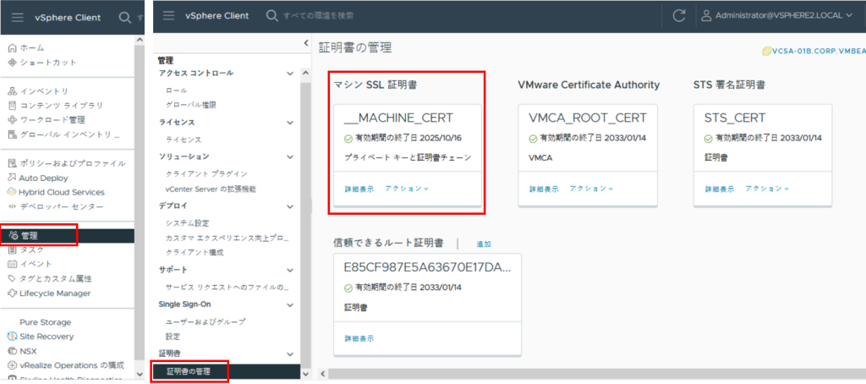866x384 pixels.
Task: Collapse the デプロイ section
Action: (x=290, y=206)
